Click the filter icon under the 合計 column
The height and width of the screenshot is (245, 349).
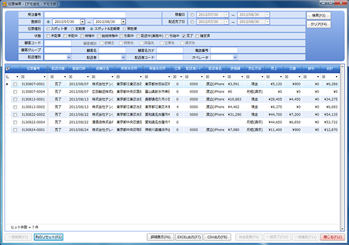point(323,76)
